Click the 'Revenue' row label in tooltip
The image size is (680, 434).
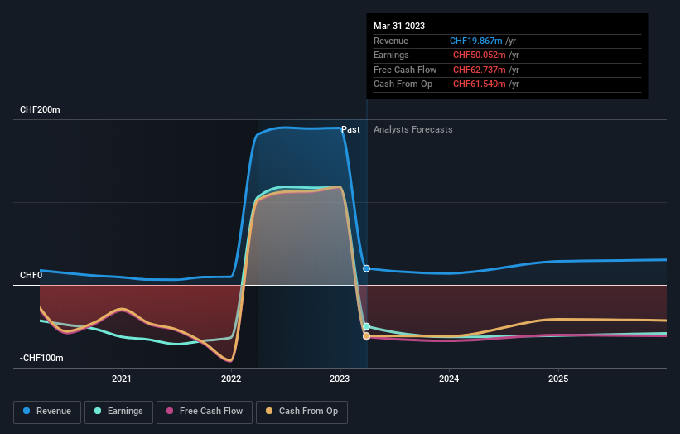point(391,41)
